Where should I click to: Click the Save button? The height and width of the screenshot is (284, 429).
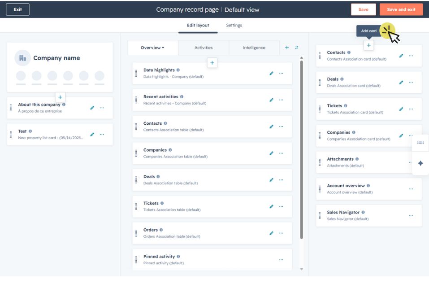pyautogui.click(x=364, y=9)
